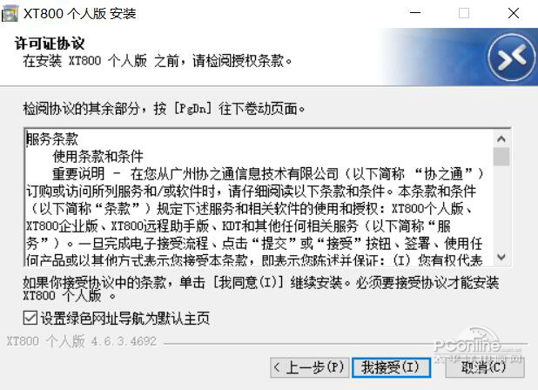538x390 pixels.
Task: Click the scrollbar track below the thumb
Action: pos(501,207)
